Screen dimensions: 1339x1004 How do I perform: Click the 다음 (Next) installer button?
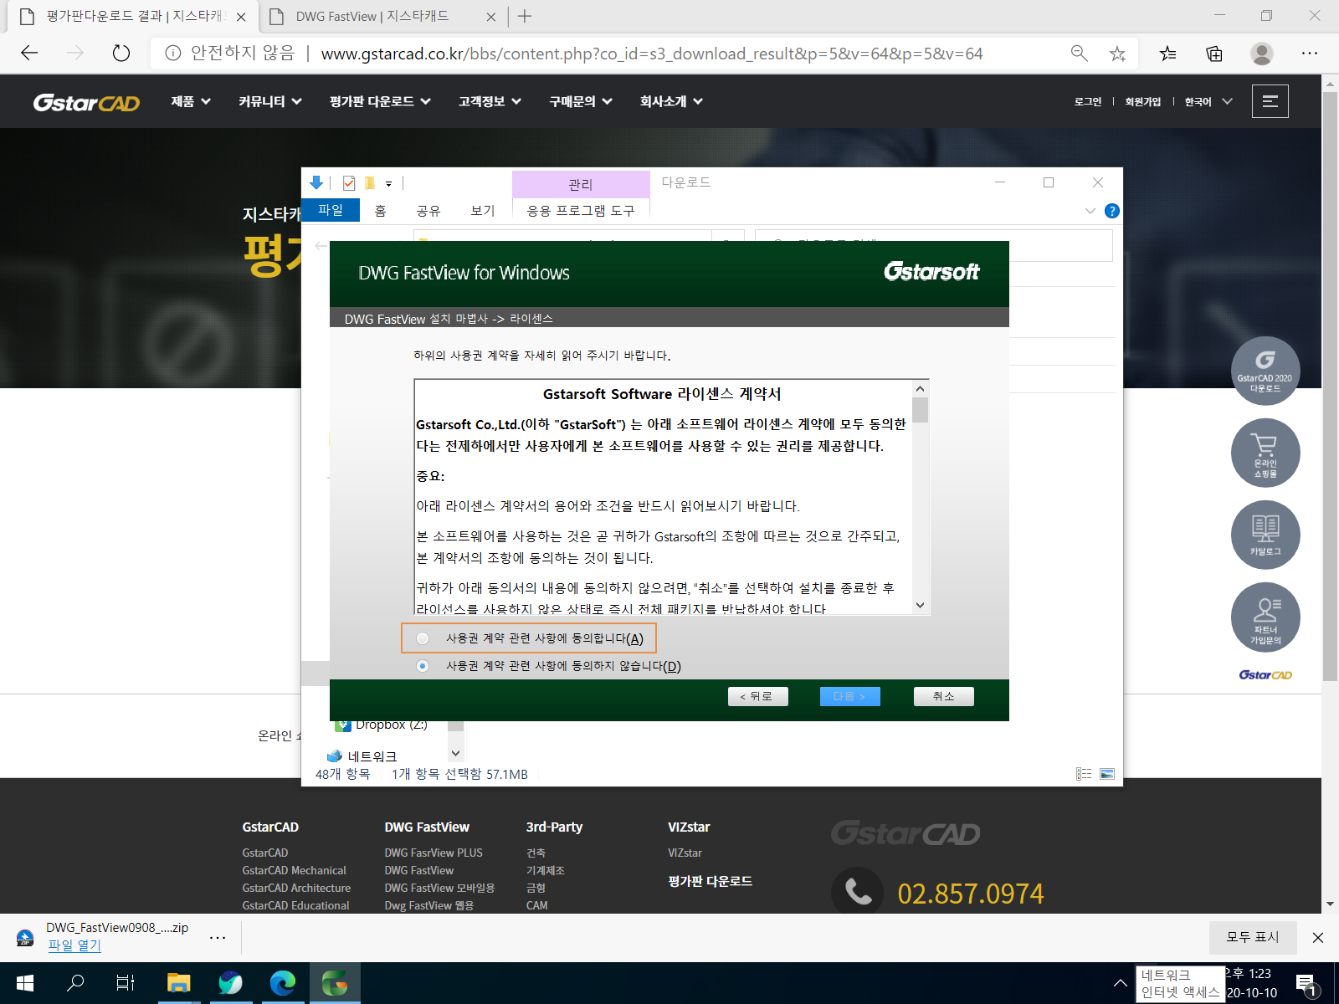pos(850,696)
